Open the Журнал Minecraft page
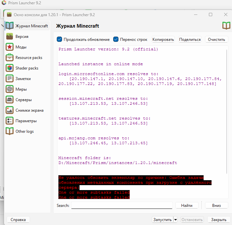 [27, 26]
